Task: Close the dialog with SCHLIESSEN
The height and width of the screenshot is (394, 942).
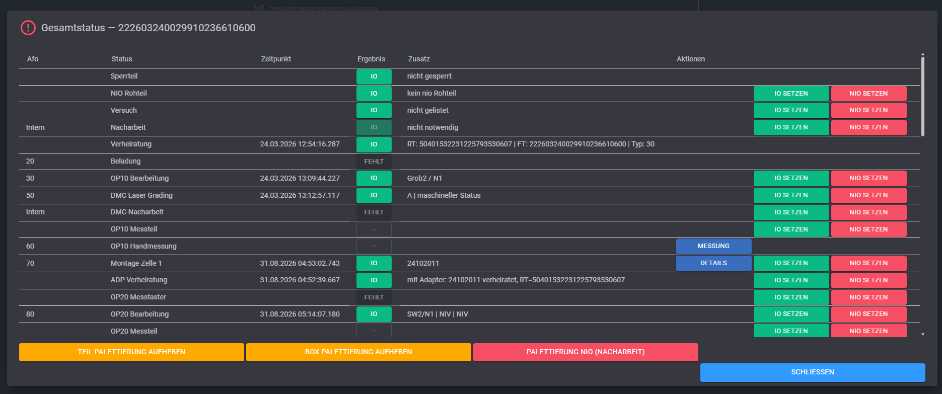Action: (x=813, y=372)
